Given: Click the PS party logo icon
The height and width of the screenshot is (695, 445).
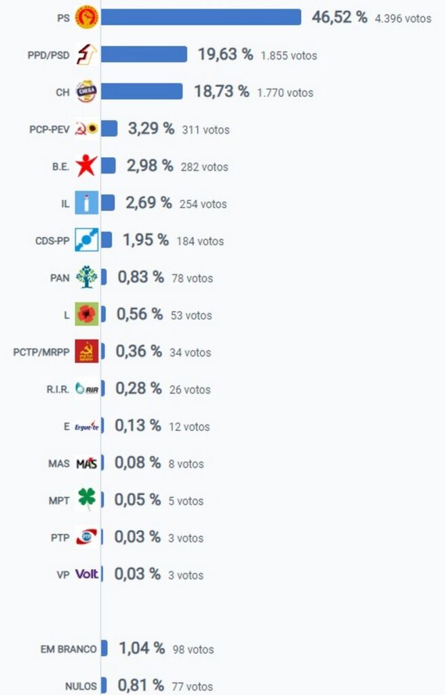Looking at the screenshot, I should point(86,17).
